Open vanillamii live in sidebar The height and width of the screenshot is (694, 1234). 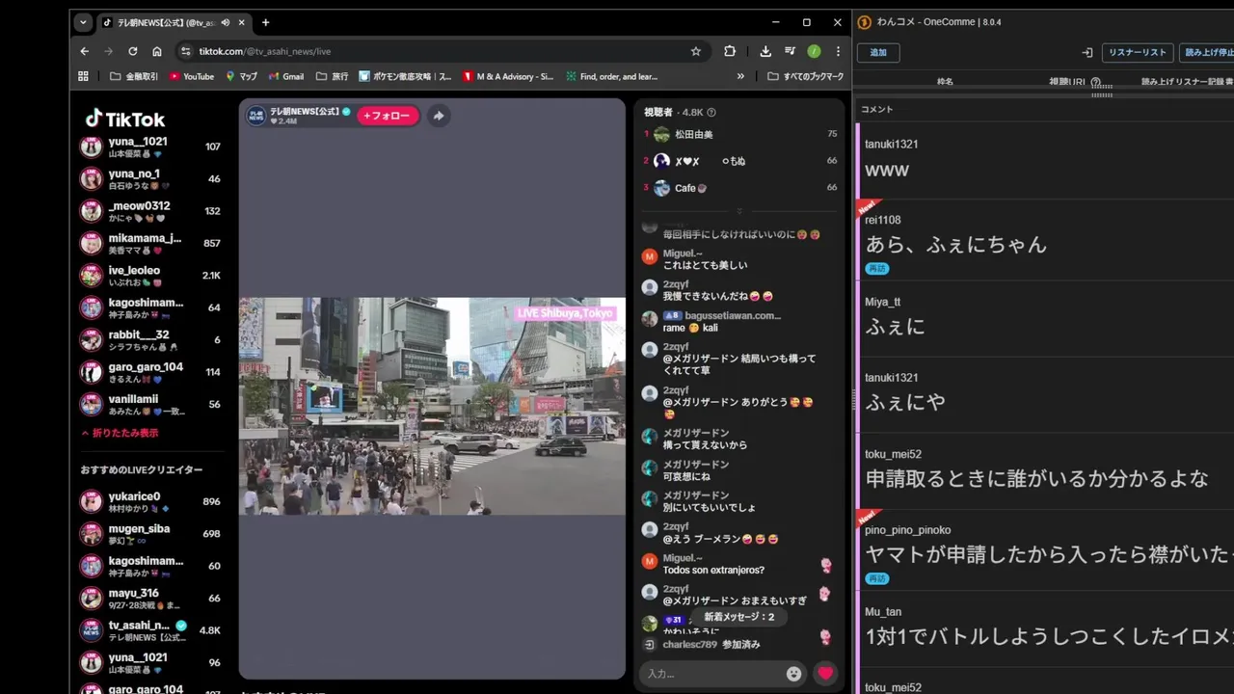point(151,404)
